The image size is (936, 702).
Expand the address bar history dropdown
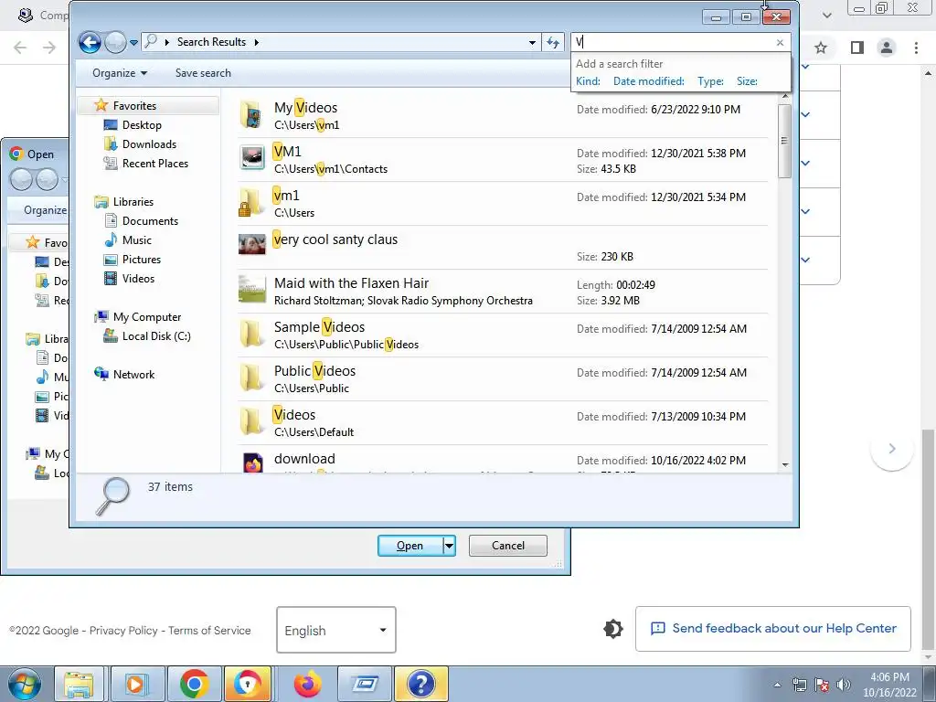[x=532, y=42]
